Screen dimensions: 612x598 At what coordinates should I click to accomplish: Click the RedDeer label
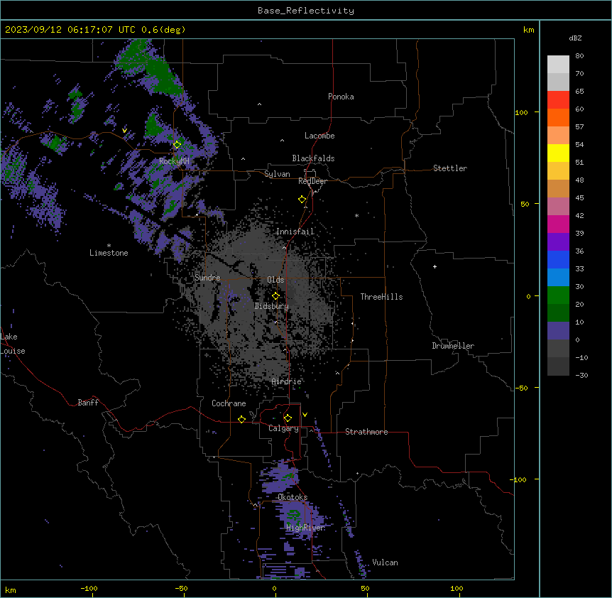click(x=312, y=181)
